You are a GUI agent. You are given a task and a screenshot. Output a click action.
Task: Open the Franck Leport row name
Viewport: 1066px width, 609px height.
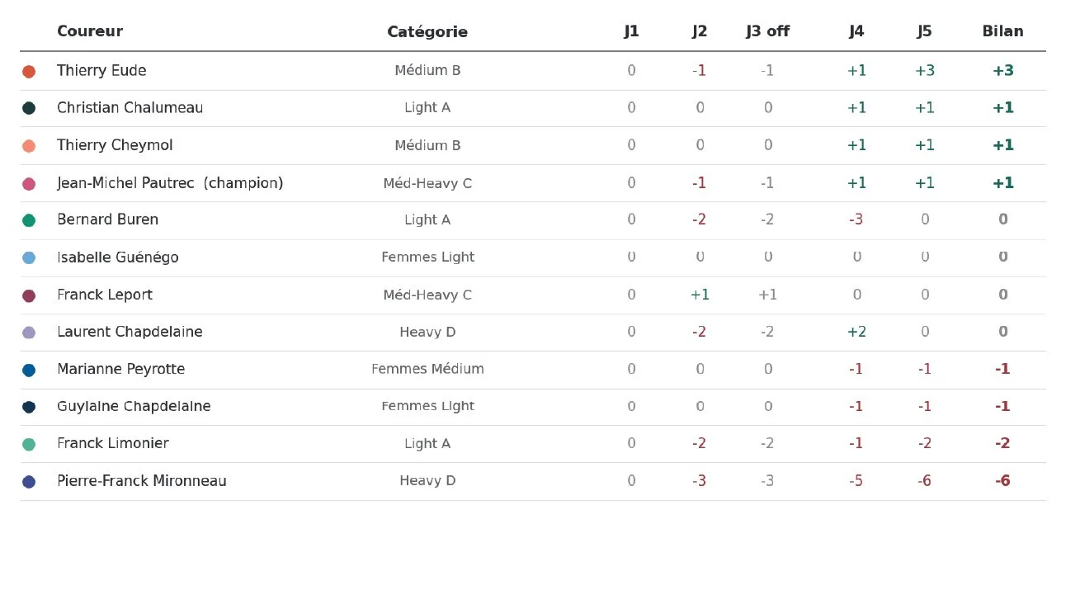tap(105, 295)
